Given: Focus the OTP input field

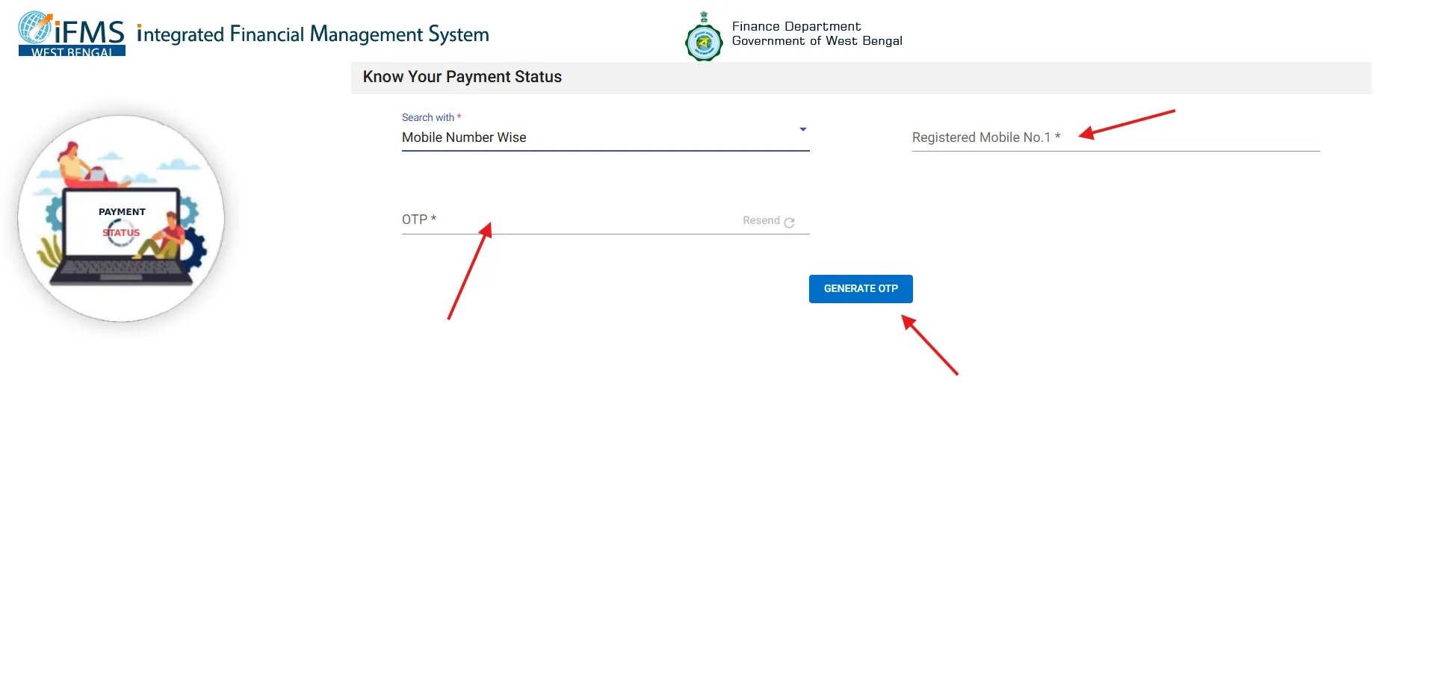Looking at the screenshot, I should [x=568, y=219].
